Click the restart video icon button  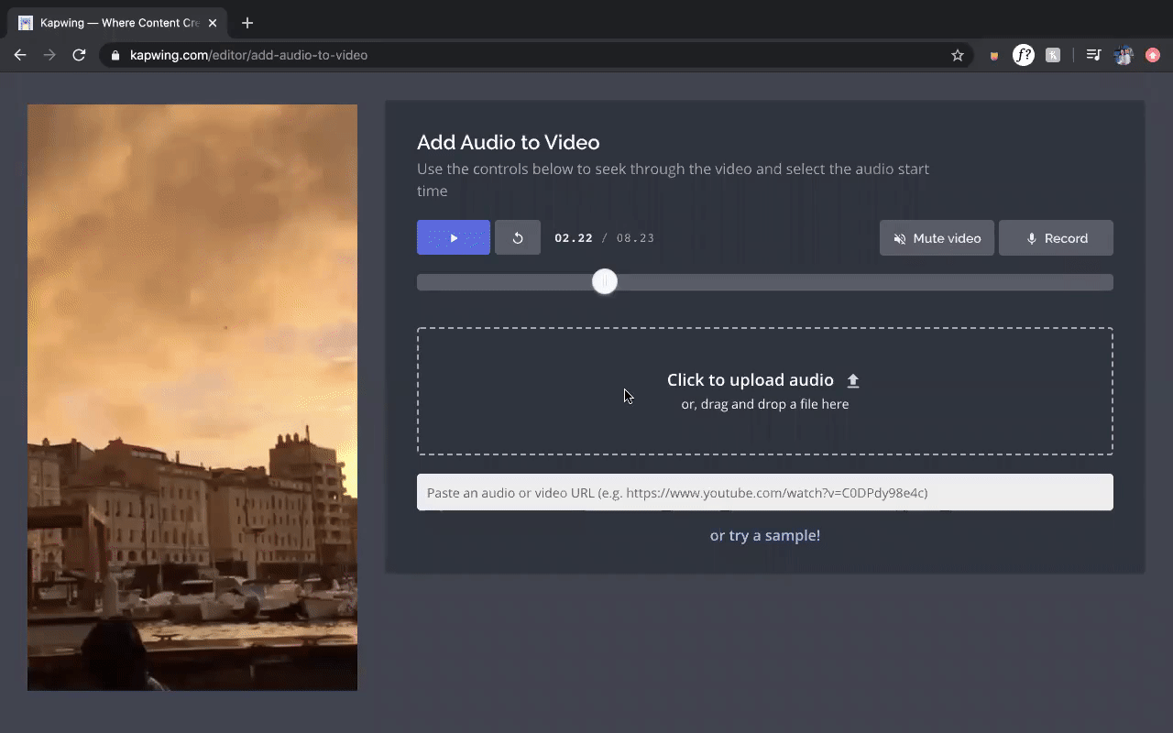click(x=518, y=238)
